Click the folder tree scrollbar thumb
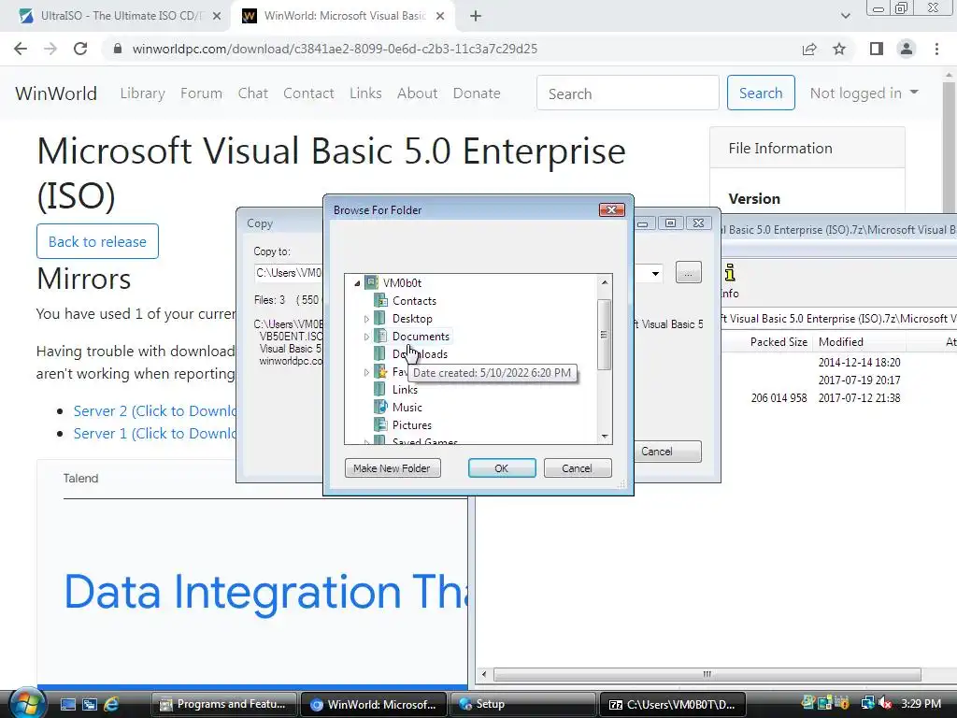The height and width of the screenshot is (718, 957). pyautogui.click(x=605, y=335)
